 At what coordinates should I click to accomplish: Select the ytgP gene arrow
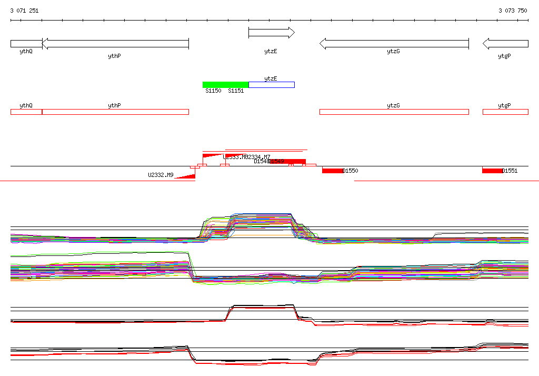505,44
